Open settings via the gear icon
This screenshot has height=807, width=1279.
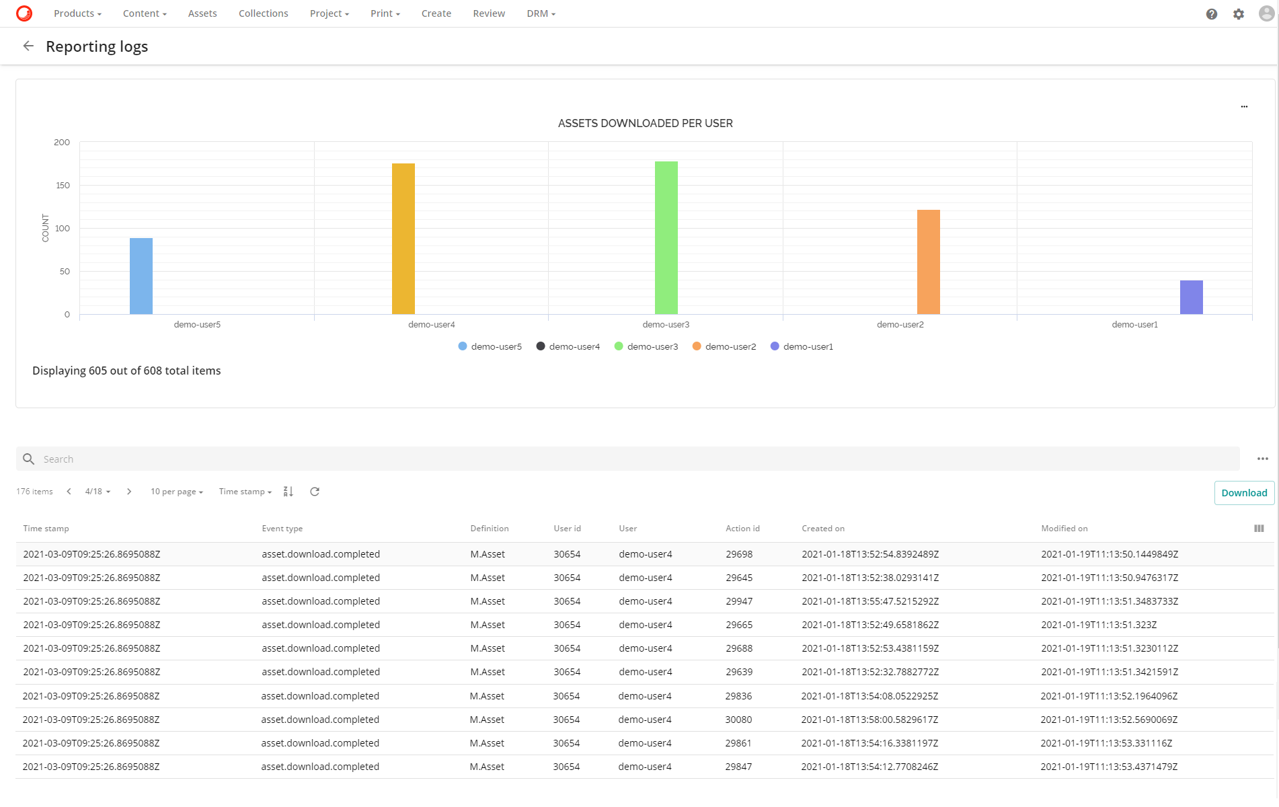(1239, 13)
